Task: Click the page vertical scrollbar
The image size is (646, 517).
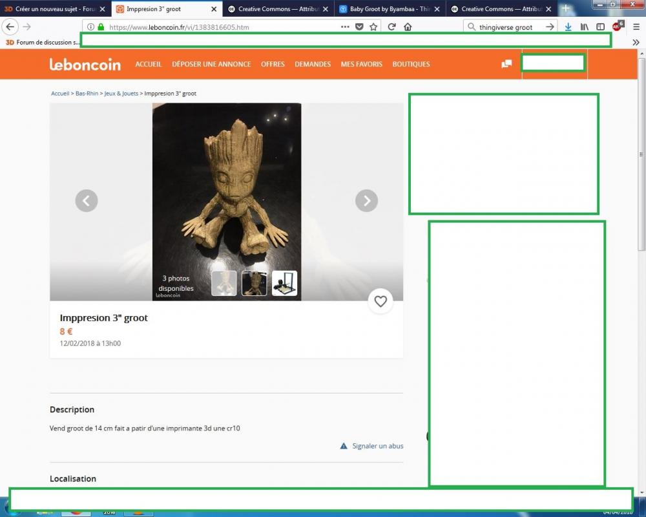Action: pyautogui.click(x=641, y=154)
